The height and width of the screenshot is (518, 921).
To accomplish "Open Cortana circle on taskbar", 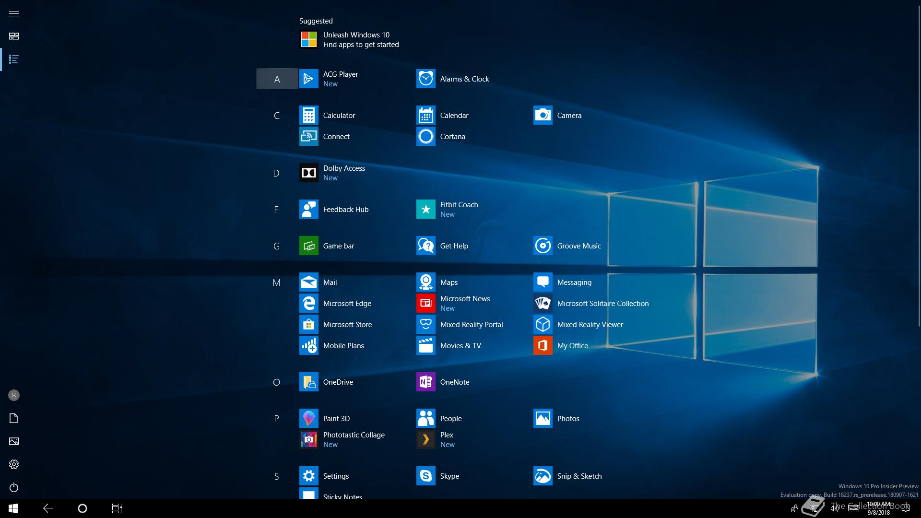I will point(83,508).
